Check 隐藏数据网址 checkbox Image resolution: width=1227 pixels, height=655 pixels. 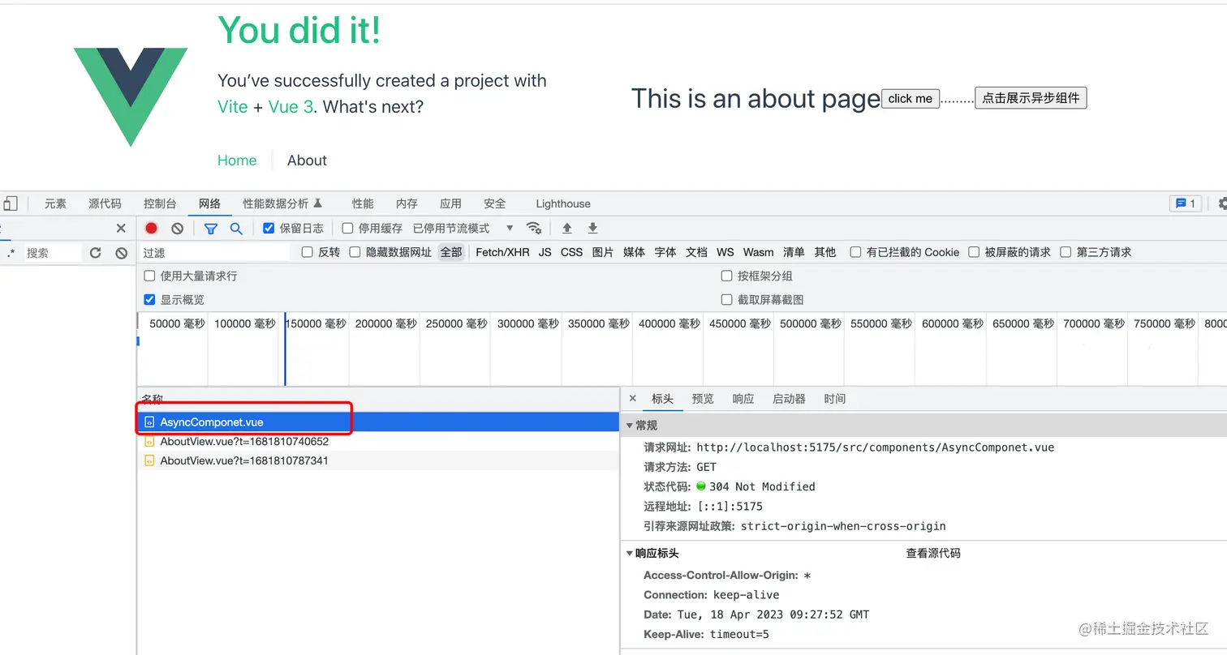pos(355,252)
